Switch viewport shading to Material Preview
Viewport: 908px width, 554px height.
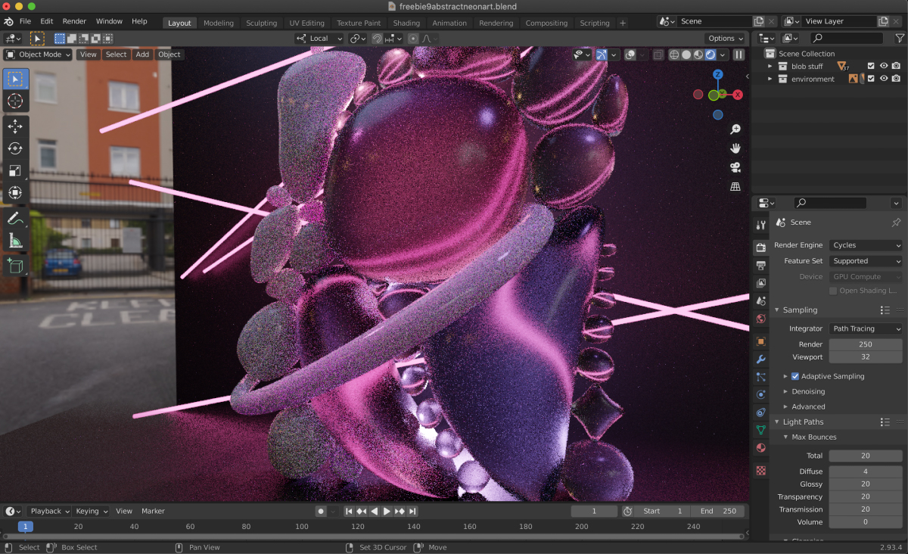point(698,54)
